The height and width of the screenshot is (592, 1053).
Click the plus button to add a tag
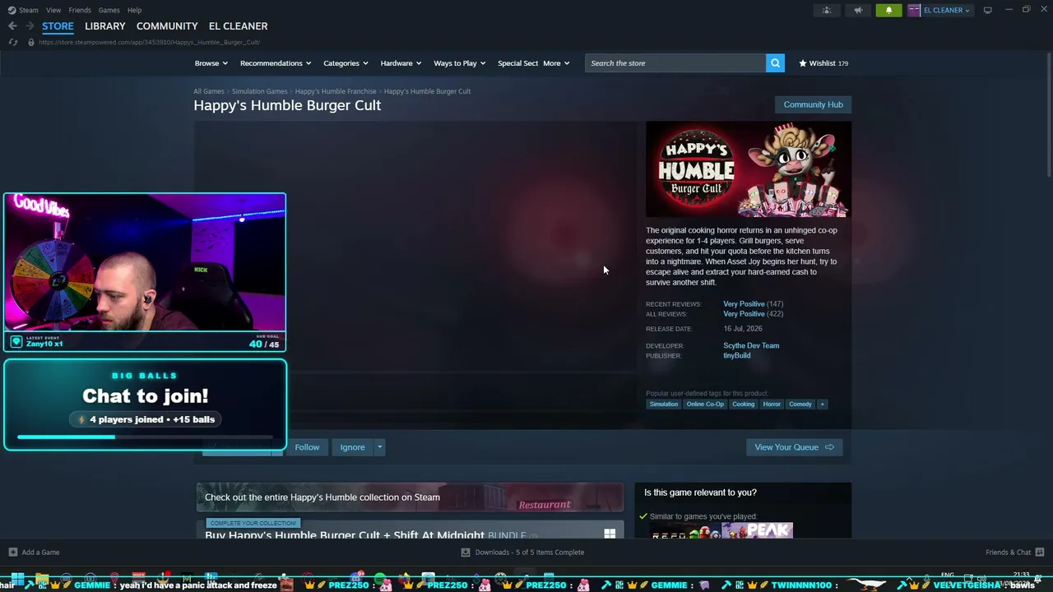[822, 405]
